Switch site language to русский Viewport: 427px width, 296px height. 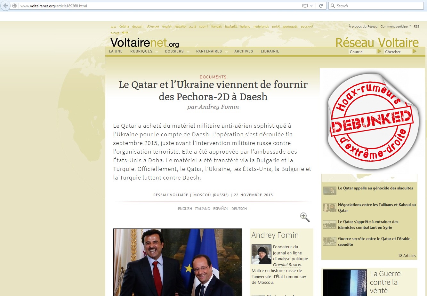coord(307,27)
